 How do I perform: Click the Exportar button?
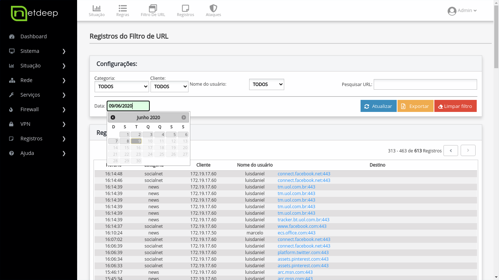(415, 106)
